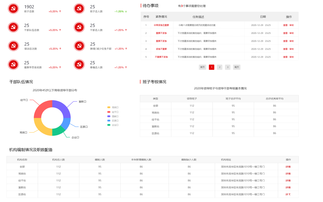Open the emblem icon next to 班子总人数

click(79, 9)
